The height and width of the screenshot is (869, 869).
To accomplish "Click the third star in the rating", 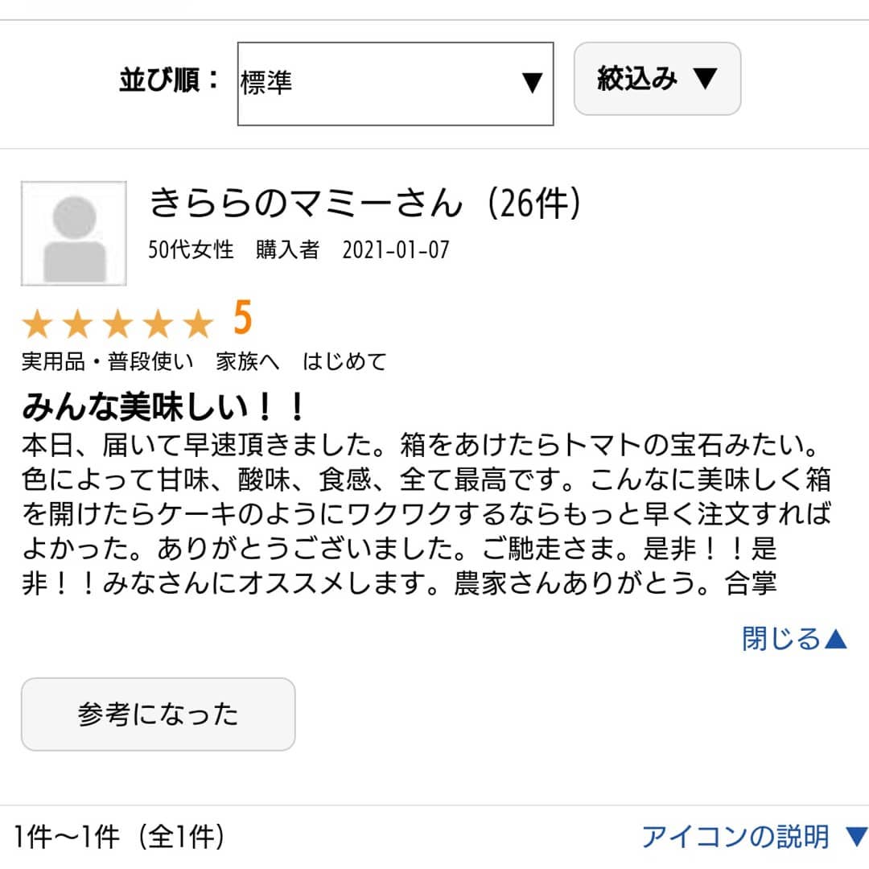I will click(118, 322).
